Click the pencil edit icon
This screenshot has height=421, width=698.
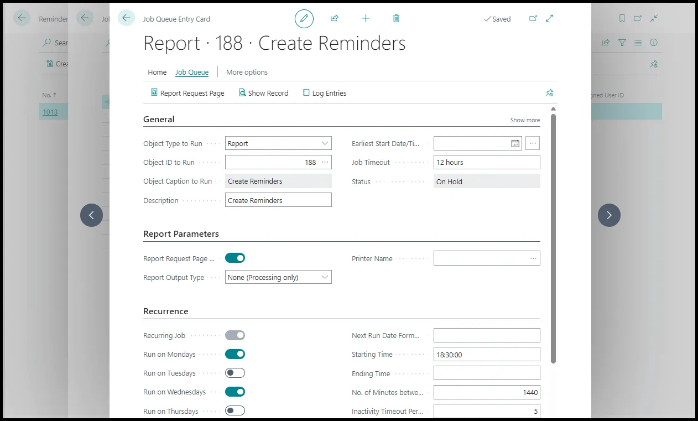(304, 18)
